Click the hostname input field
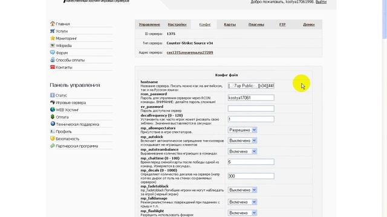This screenshot has height=217, width=387. (251, 86)
